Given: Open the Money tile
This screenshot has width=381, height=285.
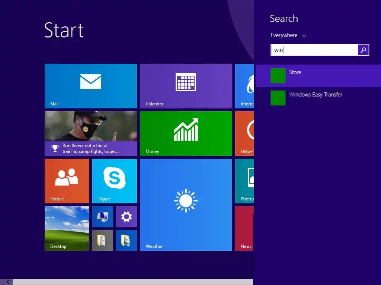Looking at the screenshot, I should point(186,134).
